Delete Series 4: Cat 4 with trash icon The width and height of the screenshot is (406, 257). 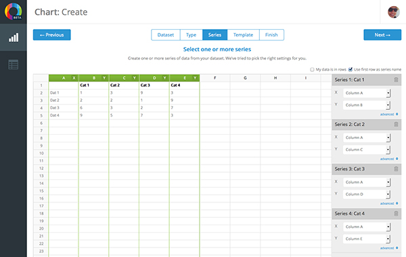396,214
